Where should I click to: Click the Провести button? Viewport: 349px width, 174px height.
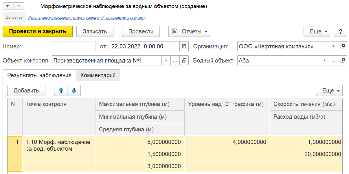(x=141, y=31)
